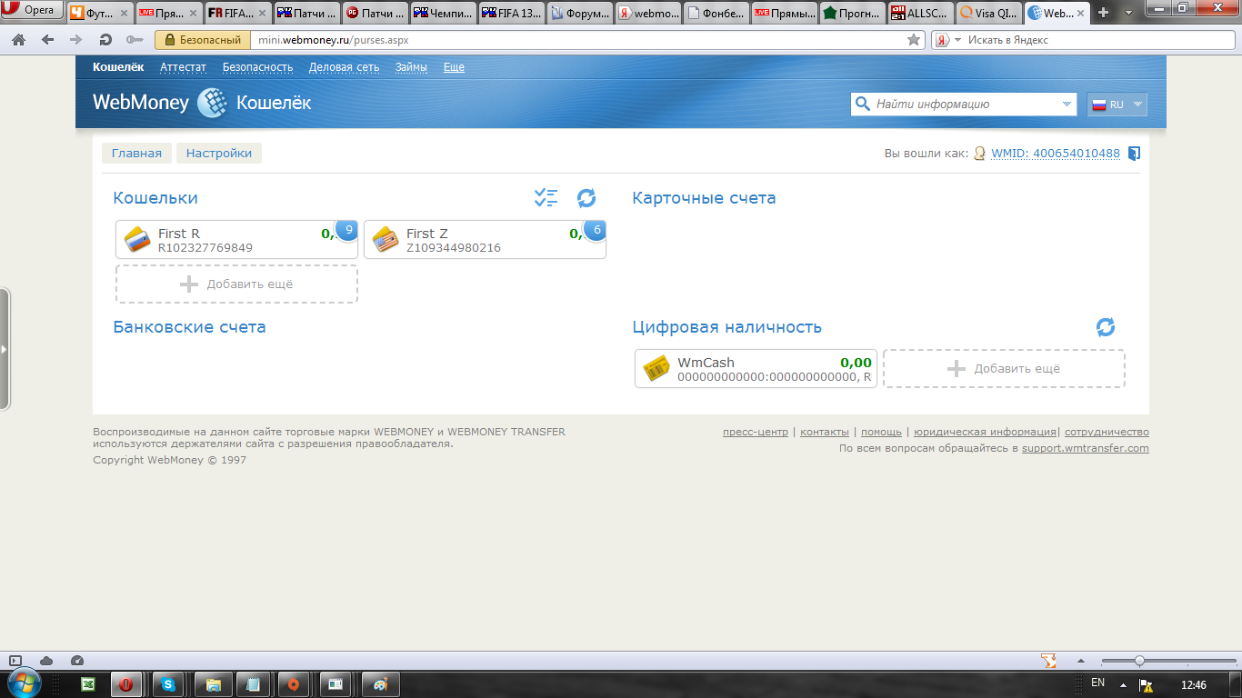1242x698 pixels.
Task: Click the WebMoney globe logo
Action: click(213, 103)
